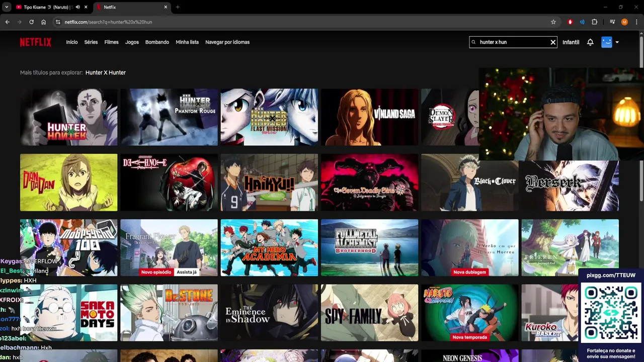Open Hunter x Hunter Phantom Rouge thumbnail
This screenshot has width=644, height=362.
click(x=169, y=117)
